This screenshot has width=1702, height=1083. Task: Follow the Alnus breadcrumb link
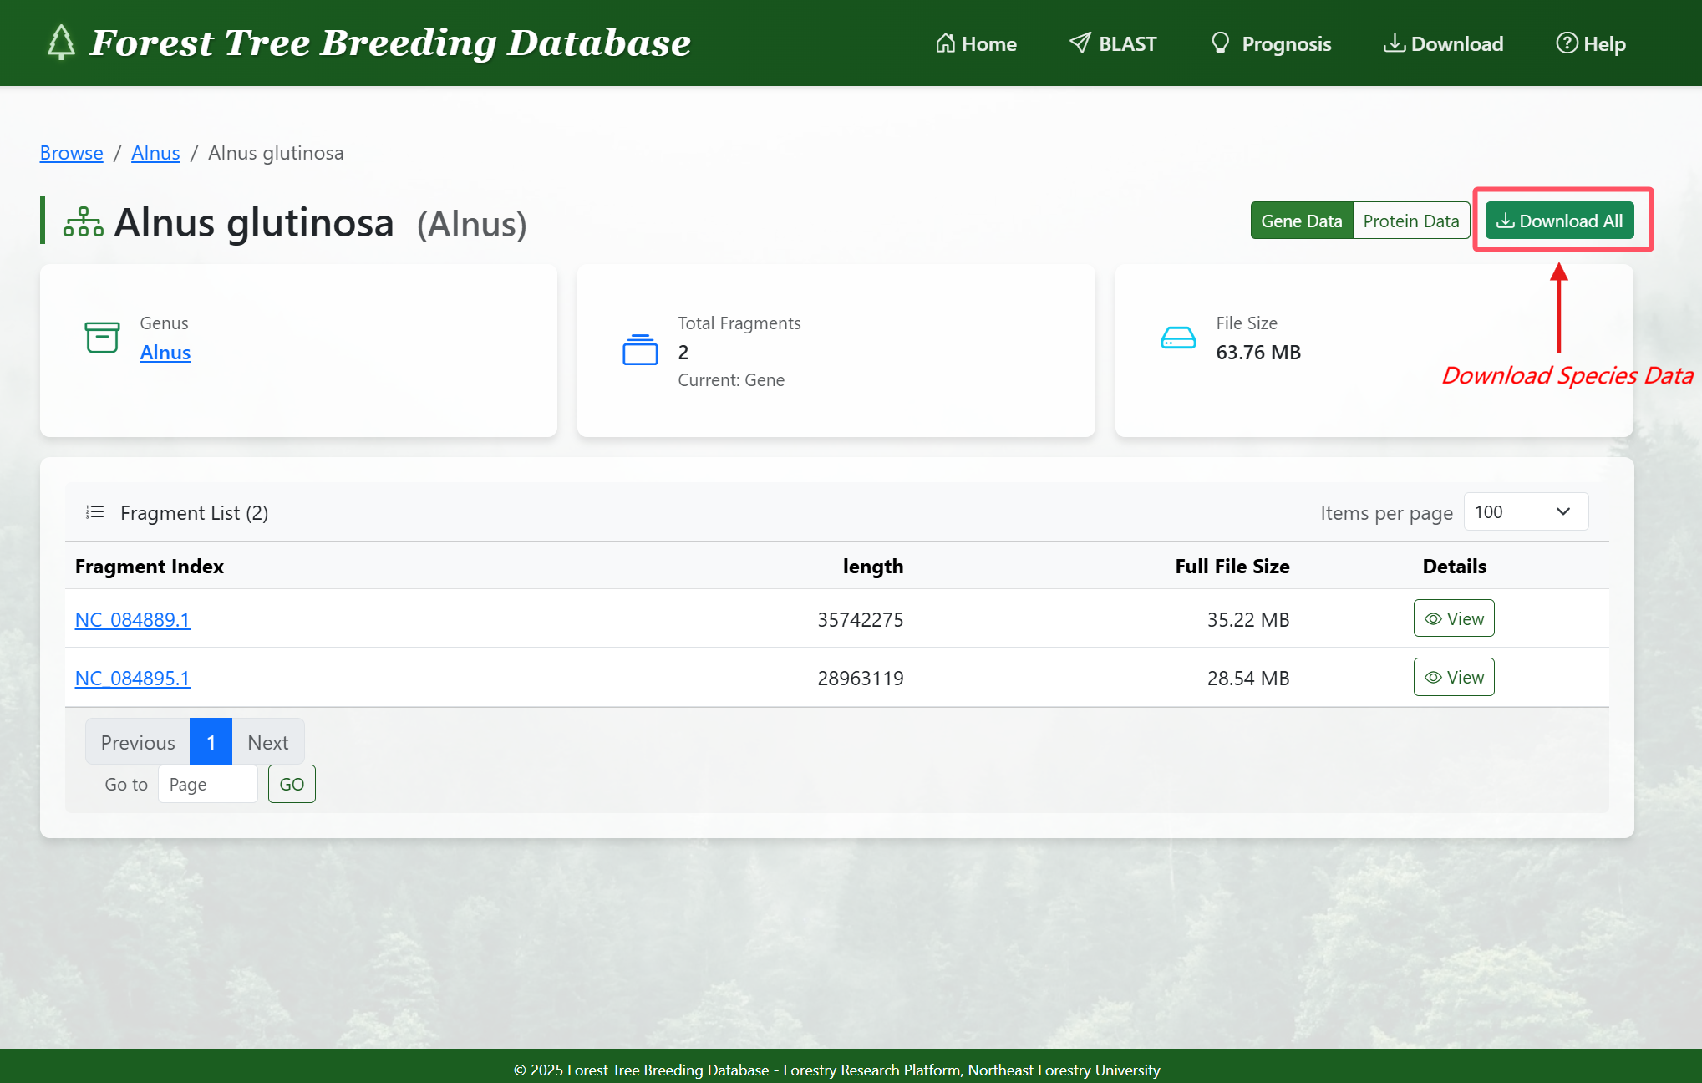pos(155,153)
